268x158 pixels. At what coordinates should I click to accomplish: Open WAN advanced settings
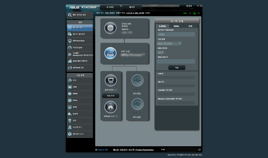pos(80,94)
